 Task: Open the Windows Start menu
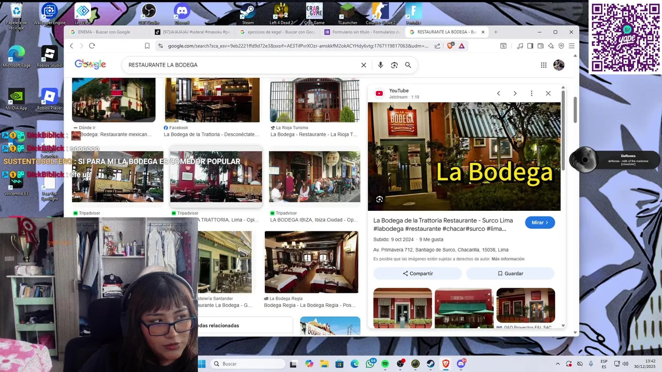point(202,364)
